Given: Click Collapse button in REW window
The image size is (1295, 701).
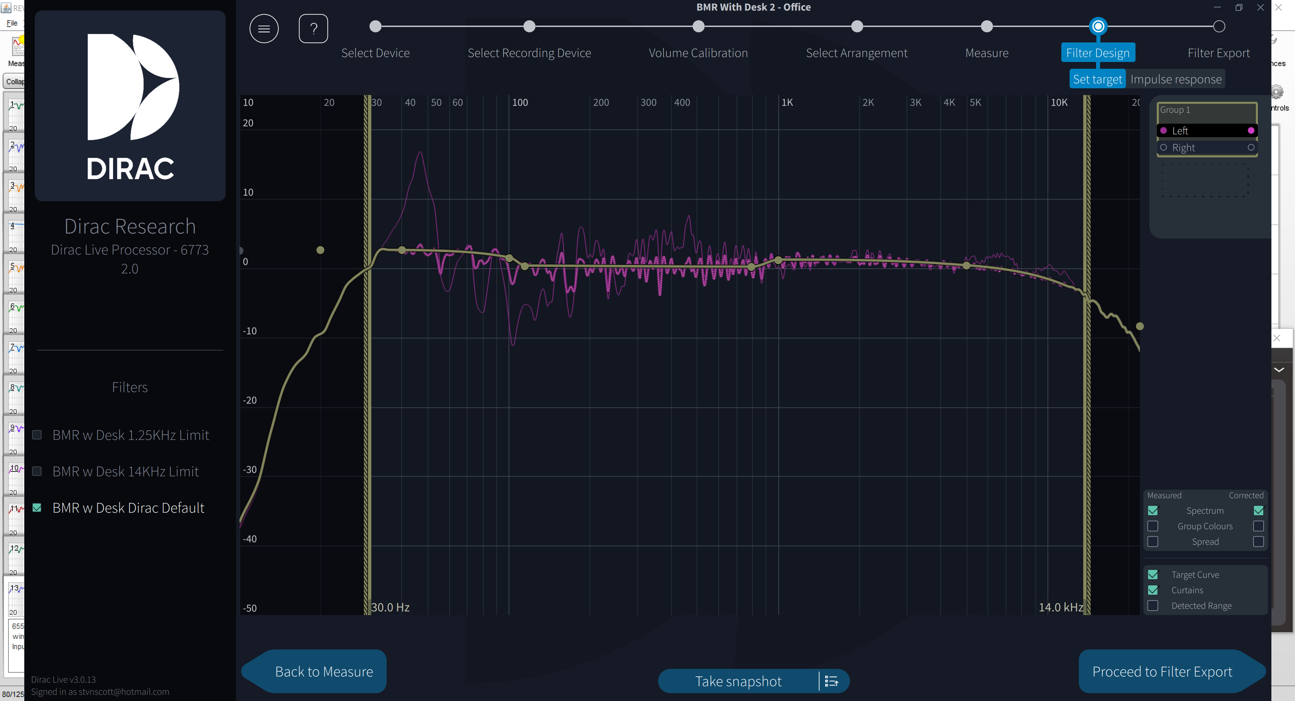Looking at the screenshot, I should (14, 82).
